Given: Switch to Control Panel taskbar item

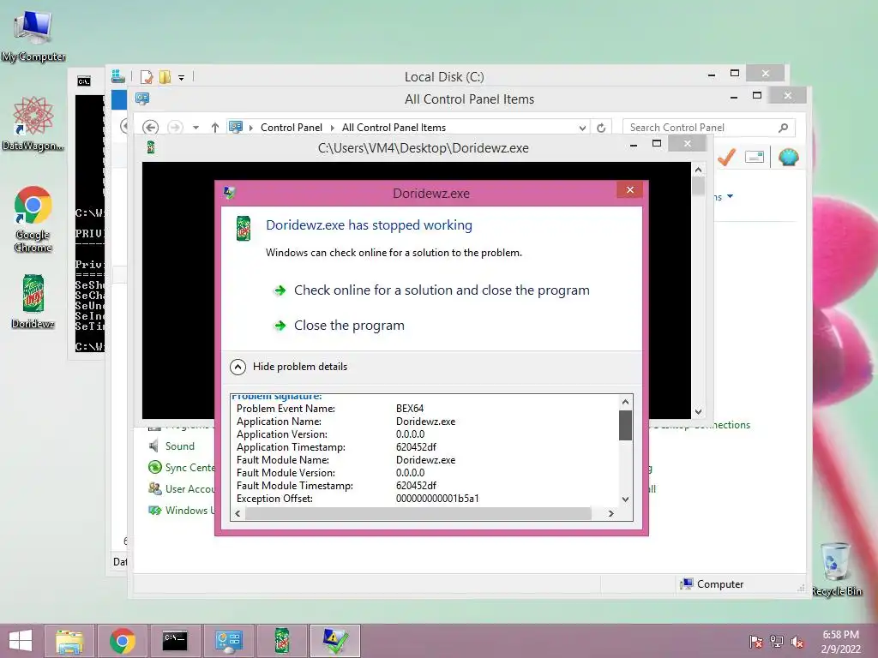Looking at the screenshot, I should [x=228, y=641].
